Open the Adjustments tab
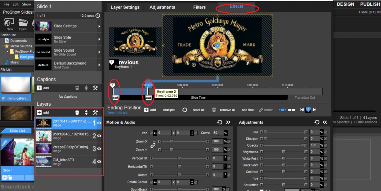The image size is (381, 191). [162, 7]
